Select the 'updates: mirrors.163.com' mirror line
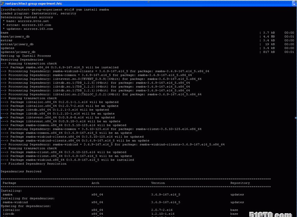Viewport: 297px width, 217px height. (x=28, y=29)
